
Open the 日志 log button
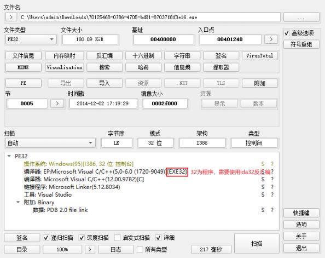[x=116, y=249]
